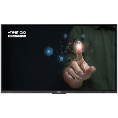The width and height of the screenshot is (118, 118).
Task: Tap the circular sync arrows icon
Action: (62, 44)
